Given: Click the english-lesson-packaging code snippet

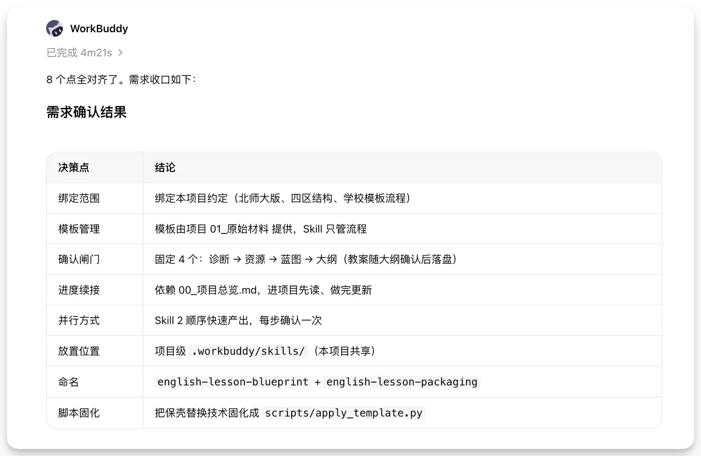Looking at the screenshot, I should click(402, 382).
